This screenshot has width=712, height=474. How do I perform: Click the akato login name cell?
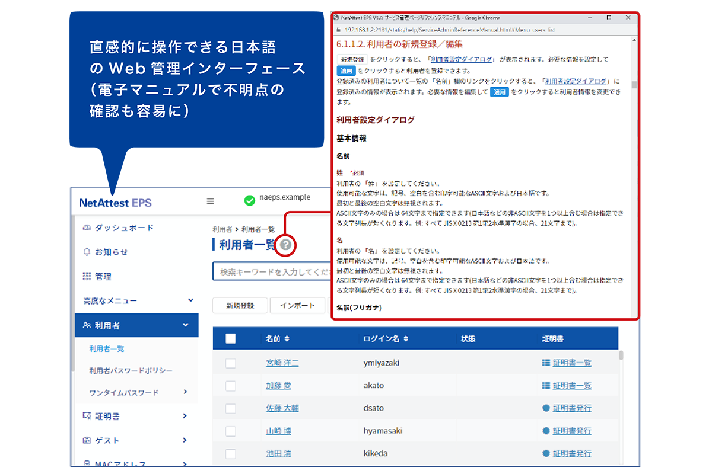pos(374,386)
